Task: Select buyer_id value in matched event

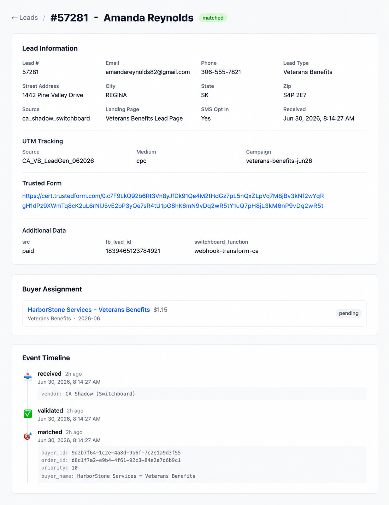Action: (126, 453)
